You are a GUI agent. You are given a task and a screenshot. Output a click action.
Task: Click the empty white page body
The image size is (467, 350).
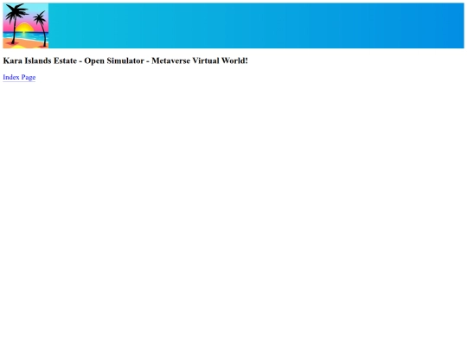[x=233, y=208]
